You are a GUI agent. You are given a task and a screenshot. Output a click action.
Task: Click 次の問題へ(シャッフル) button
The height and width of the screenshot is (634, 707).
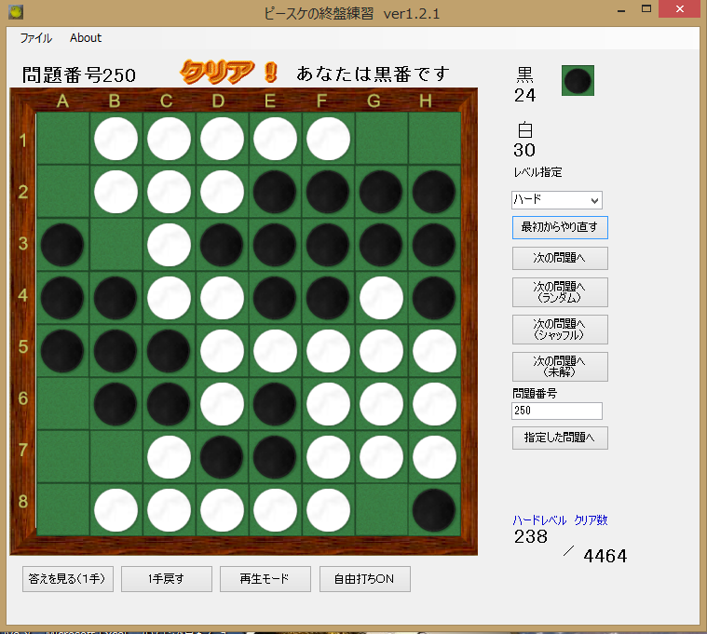pos(560,330)
